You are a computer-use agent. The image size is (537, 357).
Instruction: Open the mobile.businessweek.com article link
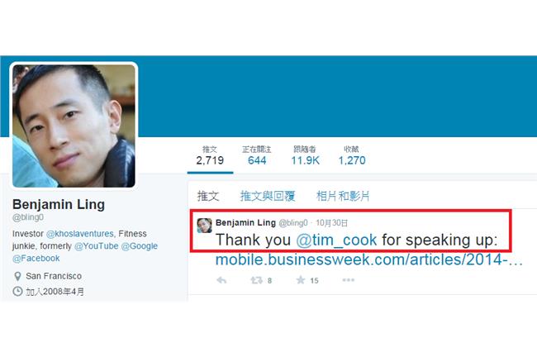point(368,259)
